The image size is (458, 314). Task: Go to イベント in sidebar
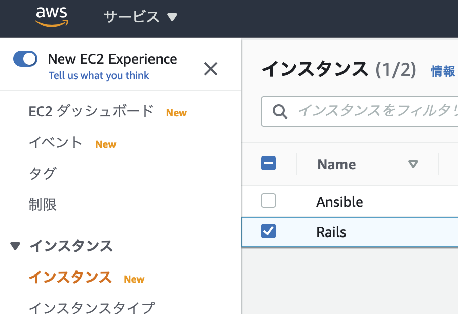pos(55,142)
